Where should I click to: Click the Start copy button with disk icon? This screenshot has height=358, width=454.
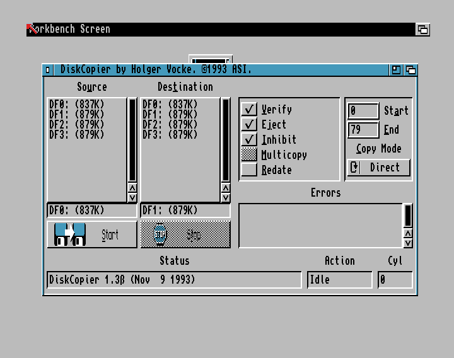[92, 234]
